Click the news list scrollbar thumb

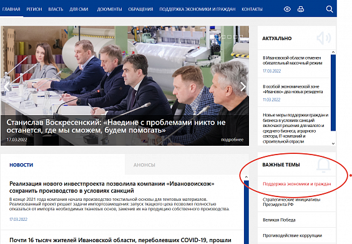[247, 212]
